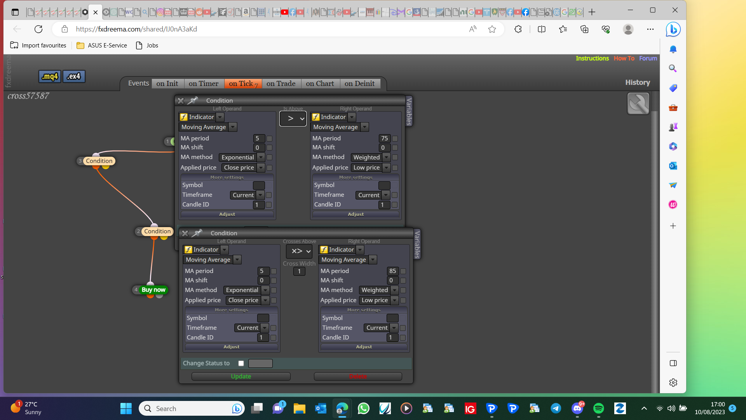
Task: Open the How To link
Action: pyautogui.click(x=624, y=58)
